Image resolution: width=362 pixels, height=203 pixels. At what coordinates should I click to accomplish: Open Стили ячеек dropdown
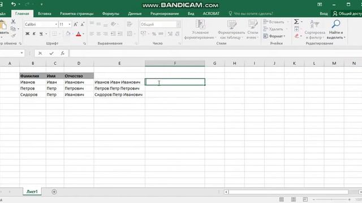tap(253, 29)
